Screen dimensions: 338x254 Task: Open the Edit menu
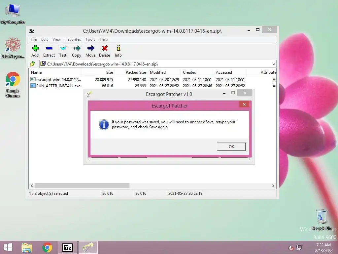pos(45,39)
